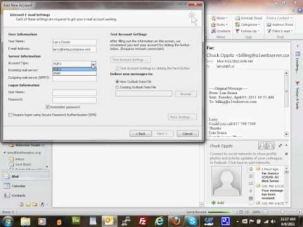Select New Outlook Data File radio
This screenshot has height=227, width=303.
[x=117, y=81]
